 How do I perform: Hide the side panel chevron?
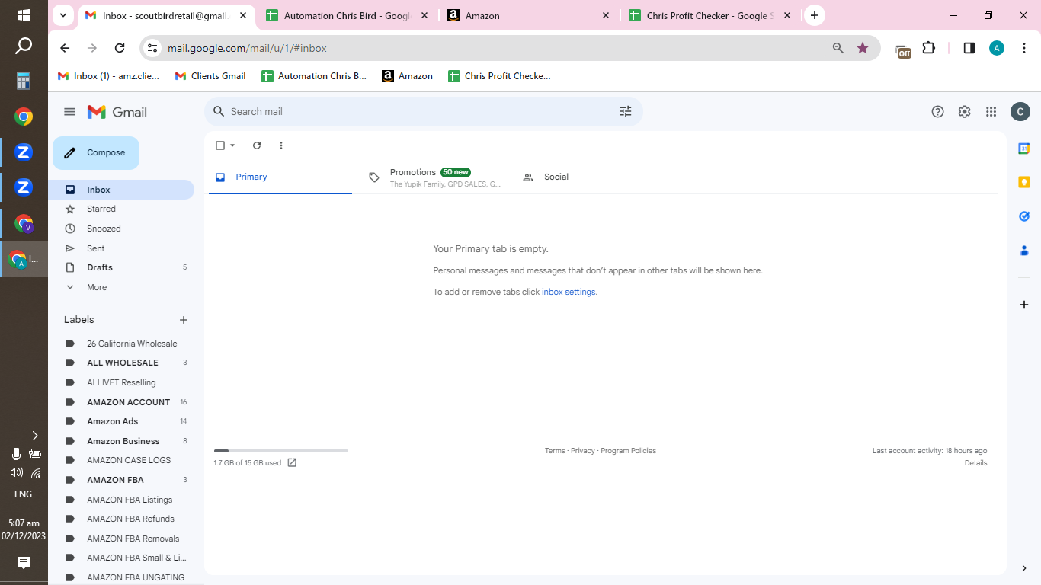pos(1024,568)
